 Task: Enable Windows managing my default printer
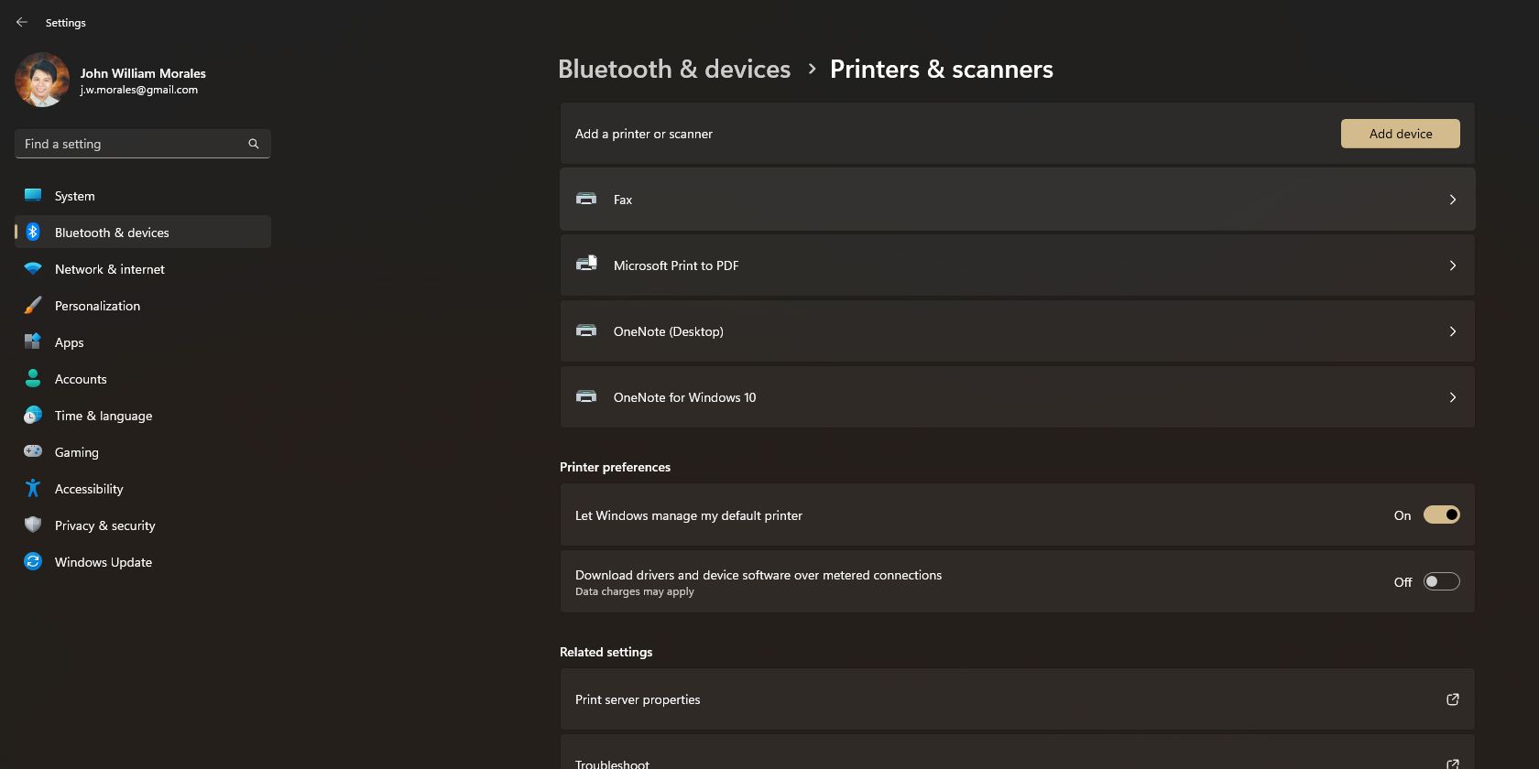(x=1442, y=514)
